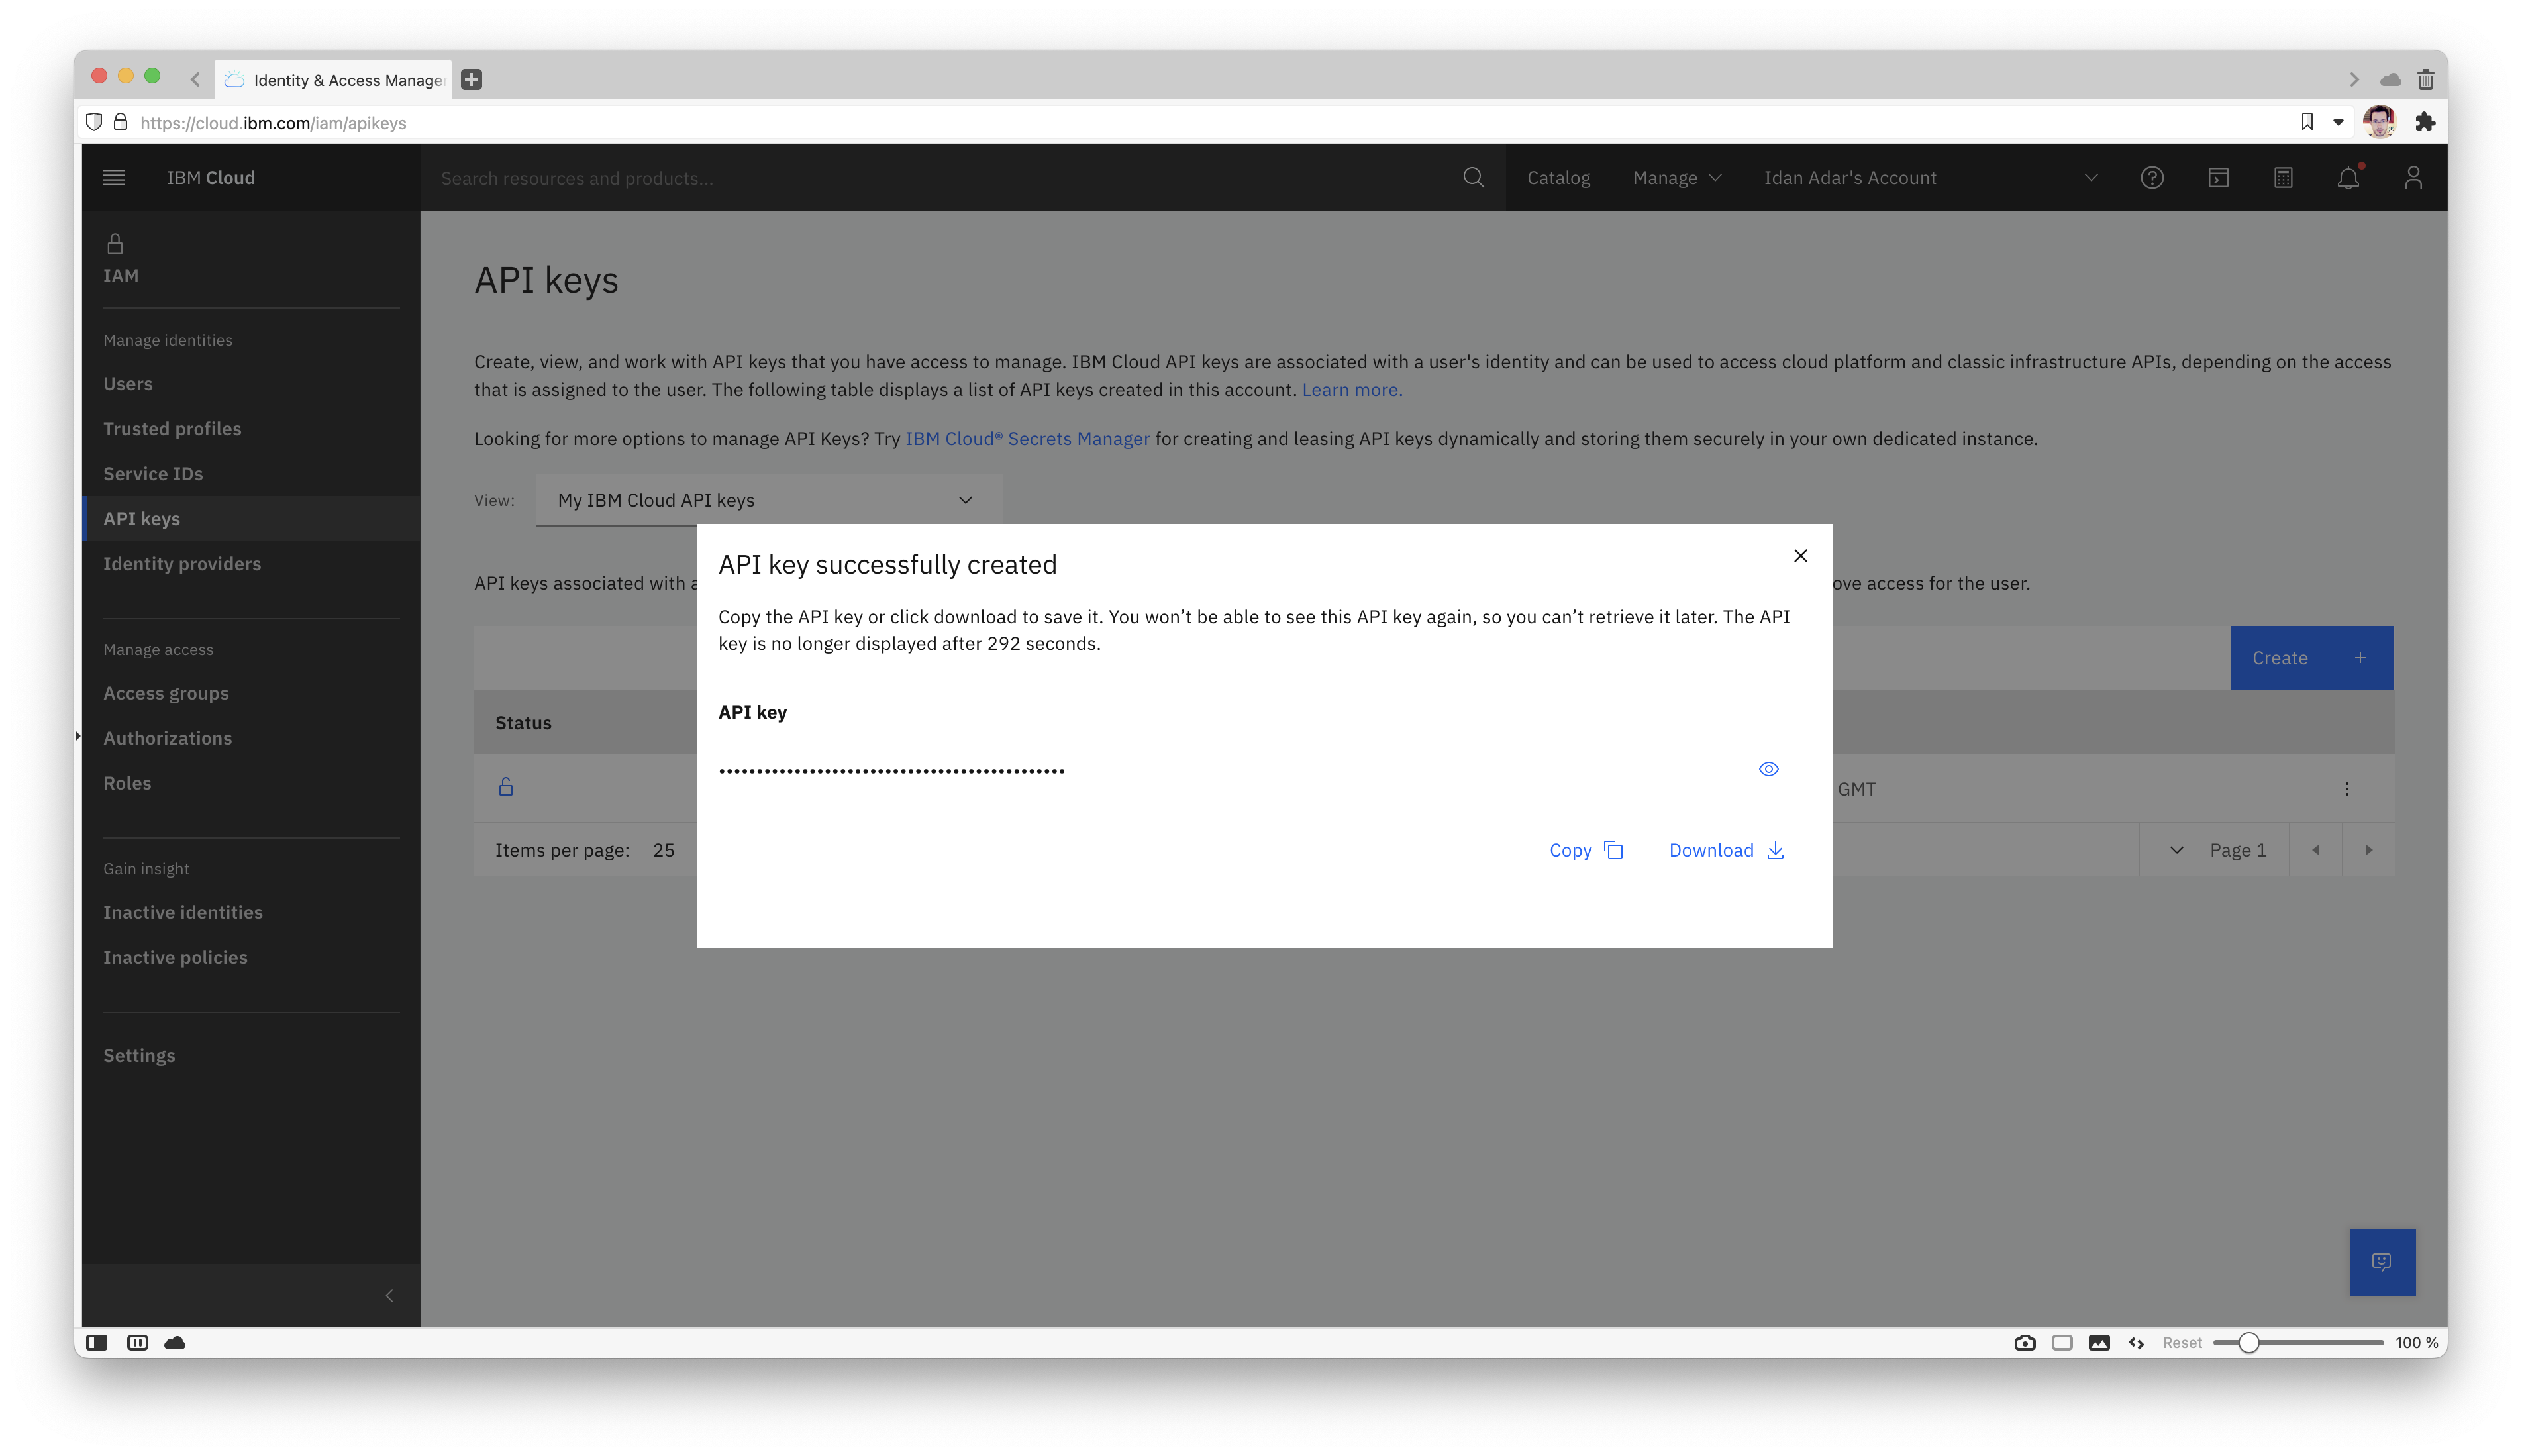Go to Service IDs in sidebar
The height and width of the screenshot is (1456, 2522).
(x=153, y=474)
